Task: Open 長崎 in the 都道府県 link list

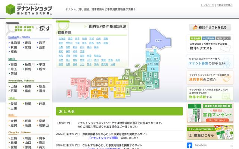Action: (75, 64)
